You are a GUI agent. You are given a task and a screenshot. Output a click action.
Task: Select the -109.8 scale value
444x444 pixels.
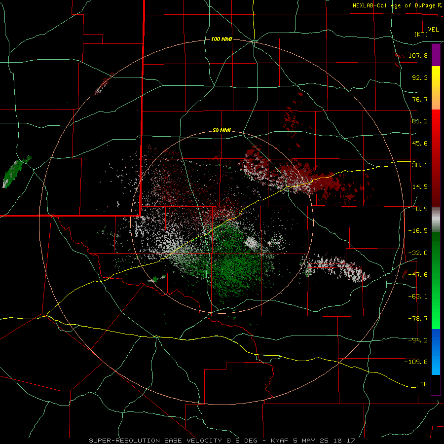pos(416,362)
